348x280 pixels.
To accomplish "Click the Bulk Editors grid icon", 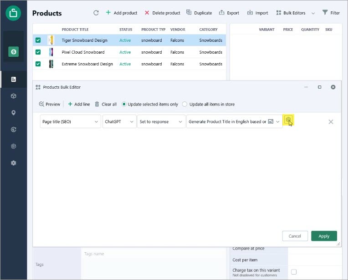I will coord(278,13).
